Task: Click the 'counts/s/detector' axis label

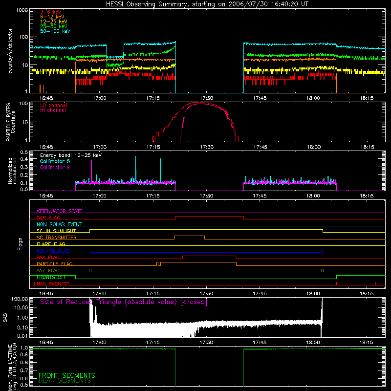Action: tap(10, 51)
